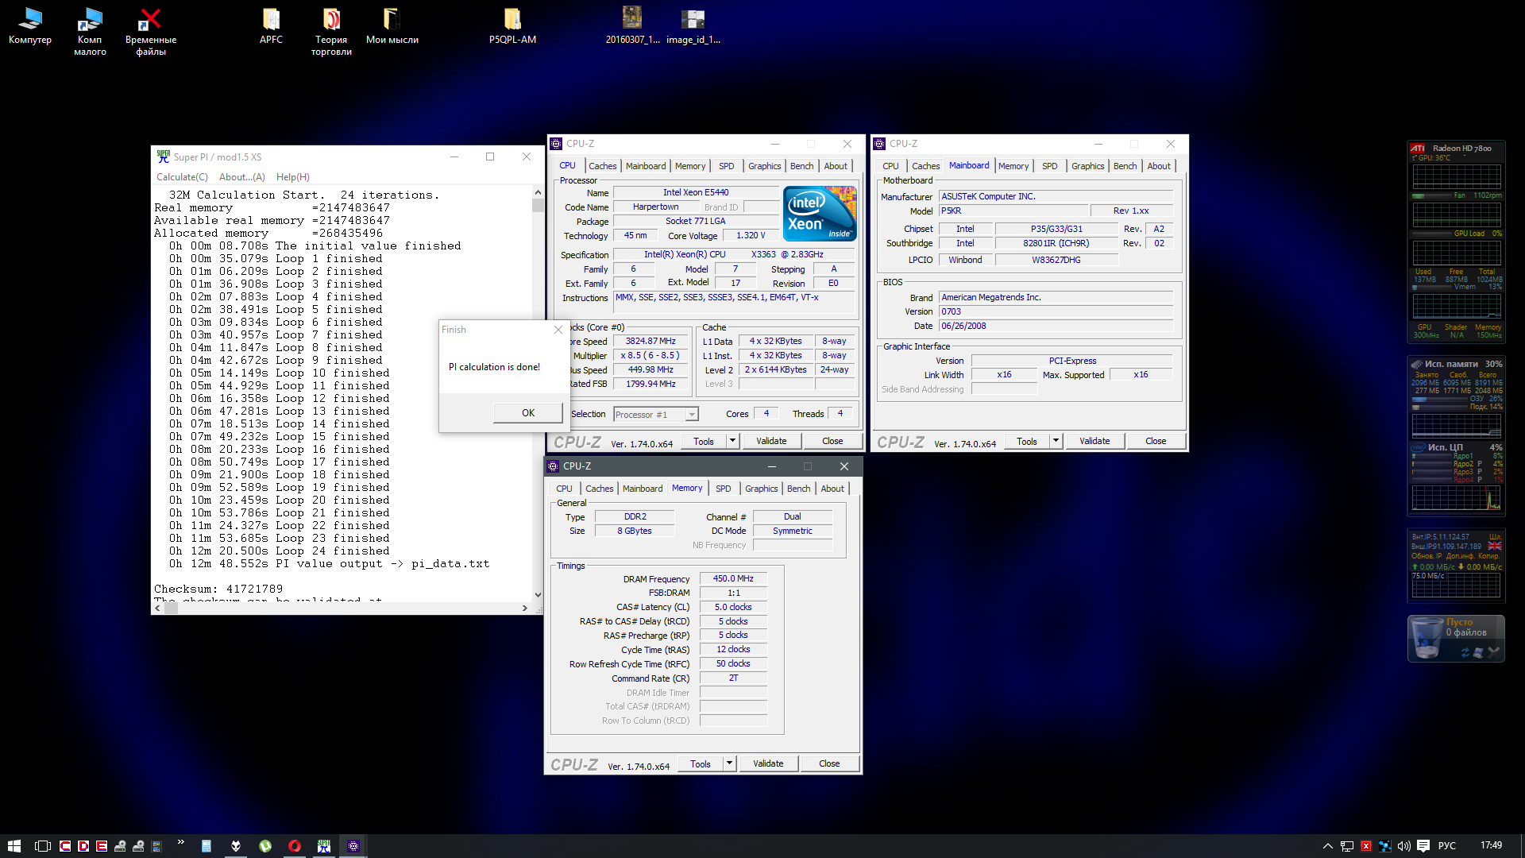Click the Windows Start button

[x=14, y=846]
